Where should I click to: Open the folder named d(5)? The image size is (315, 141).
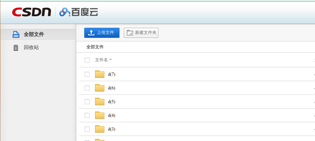[112, 102]
